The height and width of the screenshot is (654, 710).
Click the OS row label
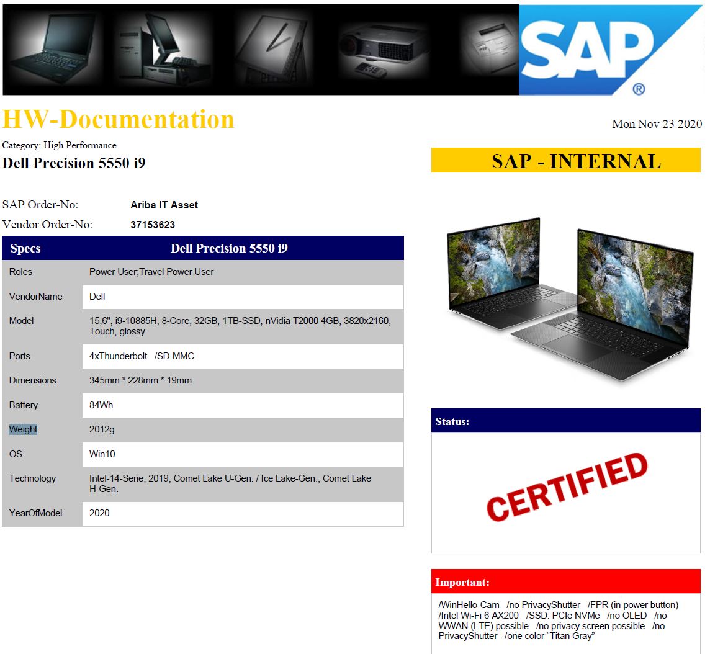click(16, 454)
